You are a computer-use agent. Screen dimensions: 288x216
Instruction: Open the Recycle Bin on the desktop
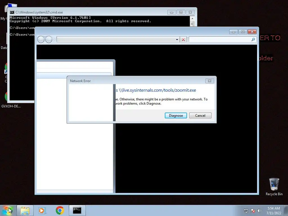coord(274,187)
